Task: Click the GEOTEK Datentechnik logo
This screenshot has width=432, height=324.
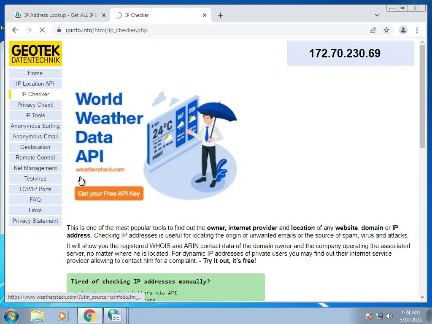Action: pyautogui.click(x=35, y=54)
